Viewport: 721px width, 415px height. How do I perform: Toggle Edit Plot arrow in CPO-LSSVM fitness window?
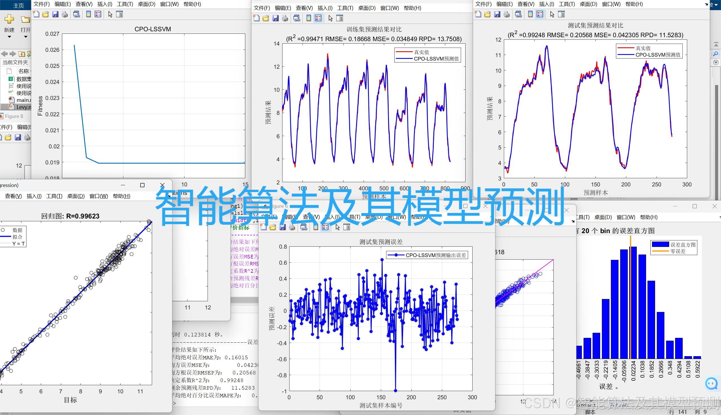click(x=110, y=14)
